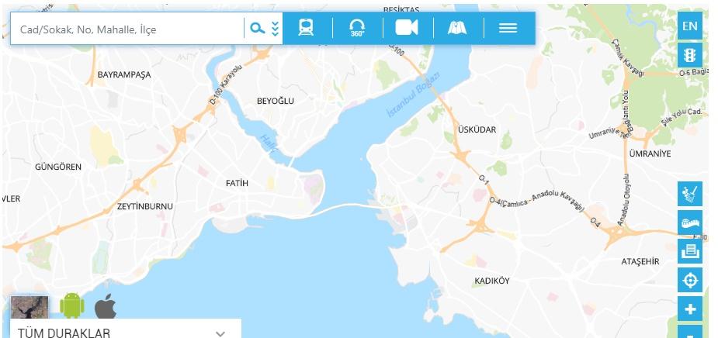This screenshot has width=718, height=338.
Task: Open the 360° panorama view
Action: click(x=357, y=28)
